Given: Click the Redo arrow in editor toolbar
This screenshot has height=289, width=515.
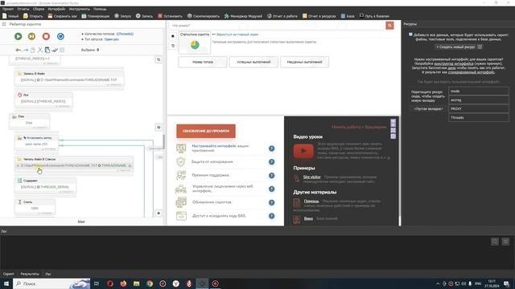Looking at the screenshot, I should (26, 50).
